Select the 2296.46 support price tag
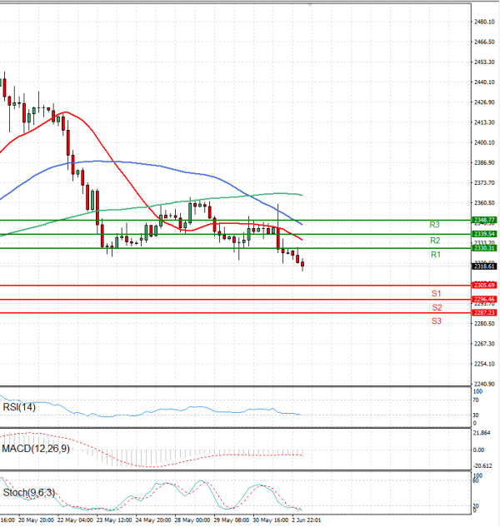The width and height of the screenshot is (500, 527). click(484, 299)
